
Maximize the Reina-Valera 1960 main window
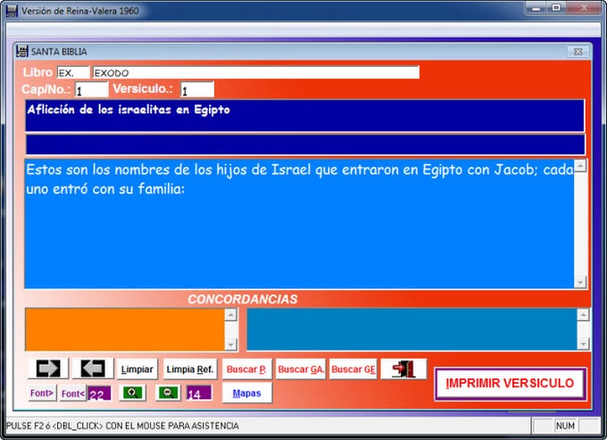click(x=556, y=8)
